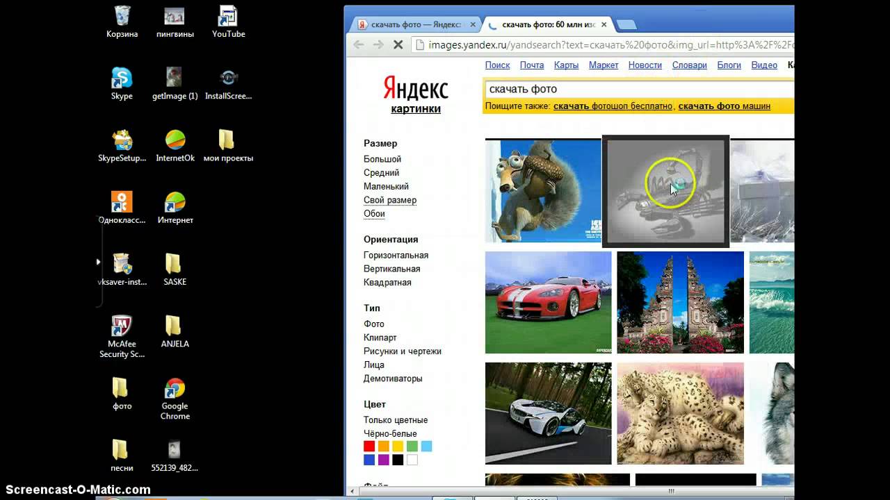
Task: Filter by Обои wallpapers
Action: tap(374, 213)
